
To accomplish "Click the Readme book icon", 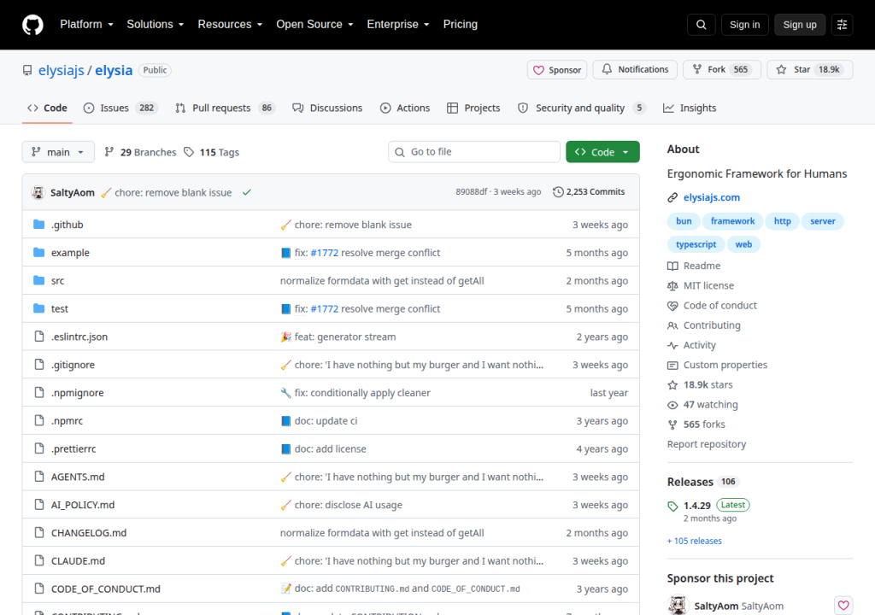I will click(x=672, y=266).
